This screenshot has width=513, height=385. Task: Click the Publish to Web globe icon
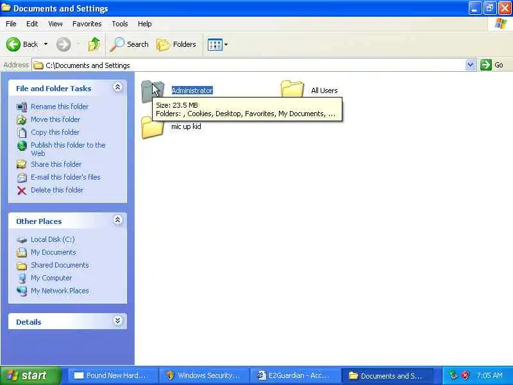(x=22, y=146)
